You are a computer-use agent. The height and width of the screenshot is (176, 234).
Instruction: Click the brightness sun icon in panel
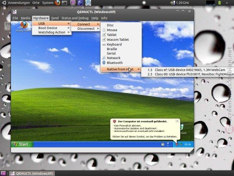144,3
